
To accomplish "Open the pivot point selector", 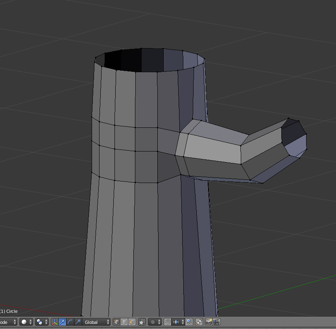I will point(41,322).
